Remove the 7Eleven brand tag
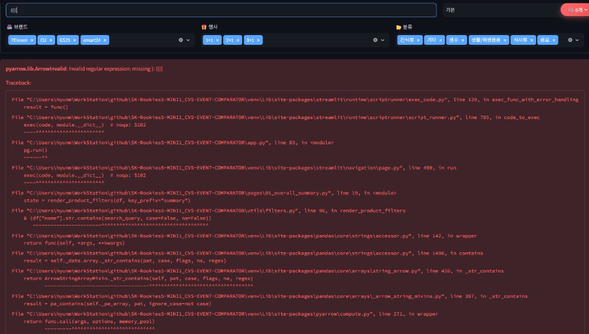This screenshot has width=589, height=334. pyautogui.click(x=32, y=40)
